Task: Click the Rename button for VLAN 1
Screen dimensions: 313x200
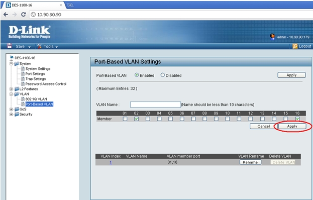Action: tap(250, 162)
